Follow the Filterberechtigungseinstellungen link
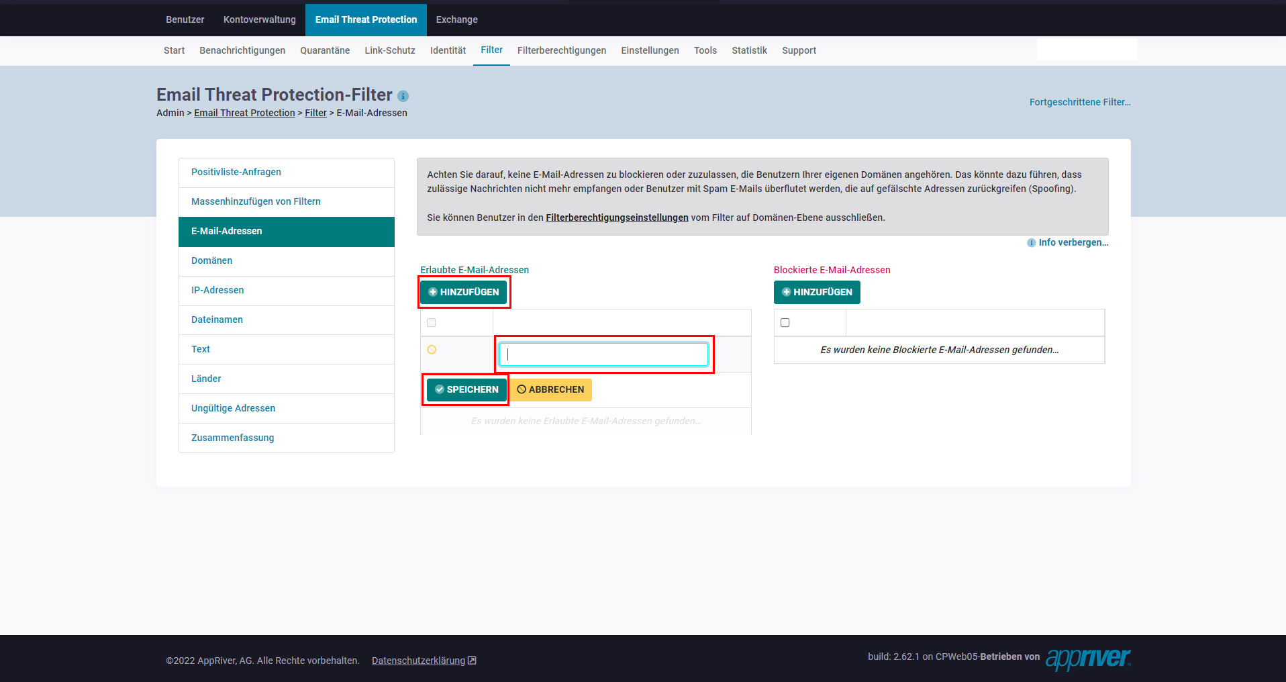The image size is (1286, 682). click(617, 217)
